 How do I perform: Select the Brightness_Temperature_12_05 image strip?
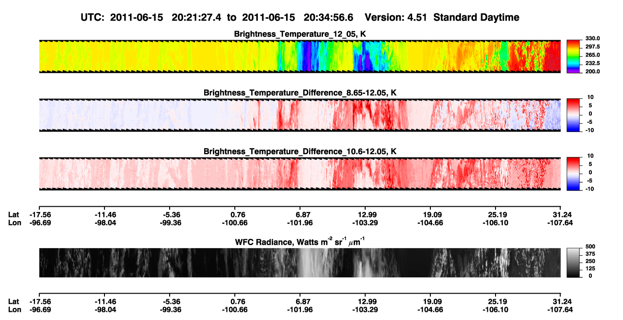click(x=300, y=56)
